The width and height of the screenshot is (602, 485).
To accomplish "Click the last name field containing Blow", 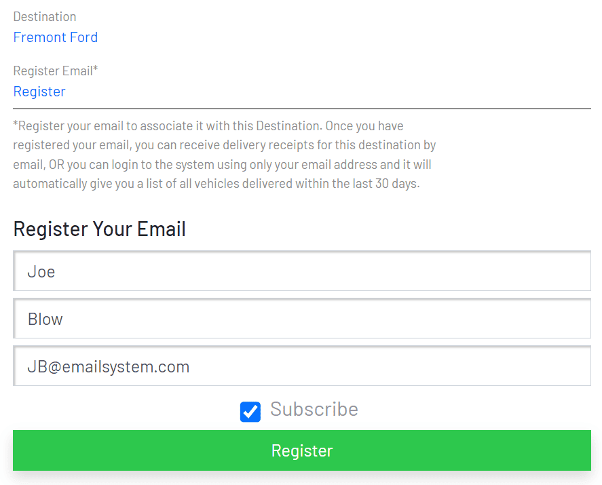I will [x=302, y=319].
